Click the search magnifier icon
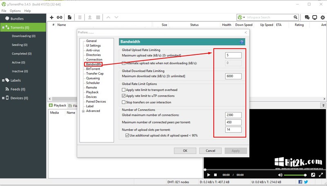The height and width of the screenshot is (186, 327). click(295, 17)
